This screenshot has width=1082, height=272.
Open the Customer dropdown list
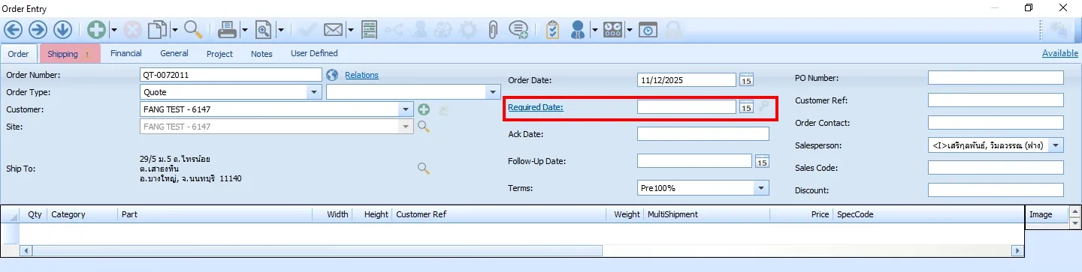click(x=407, y=110)
